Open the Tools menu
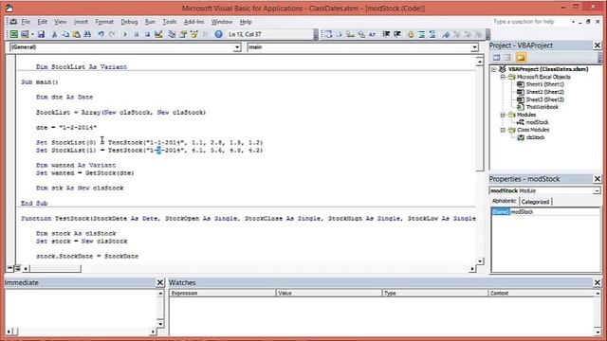The height and width of the screenshot is (341, 607). 169,22
